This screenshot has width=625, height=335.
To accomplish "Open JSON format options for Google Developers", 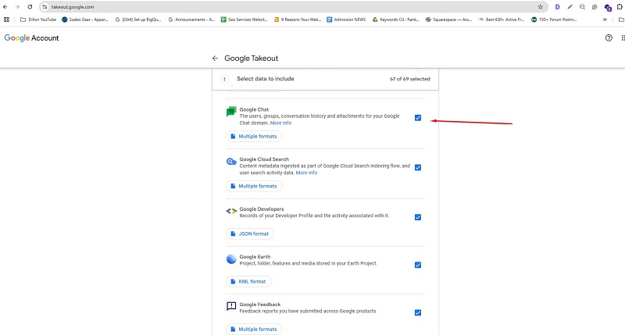I will pyautogui.click(x=250, y=233).
